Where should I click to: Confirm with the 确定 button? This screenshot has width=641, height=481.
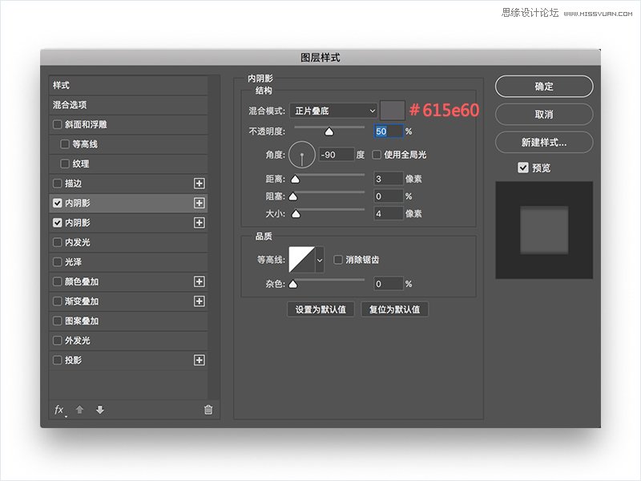coord(544,87)
